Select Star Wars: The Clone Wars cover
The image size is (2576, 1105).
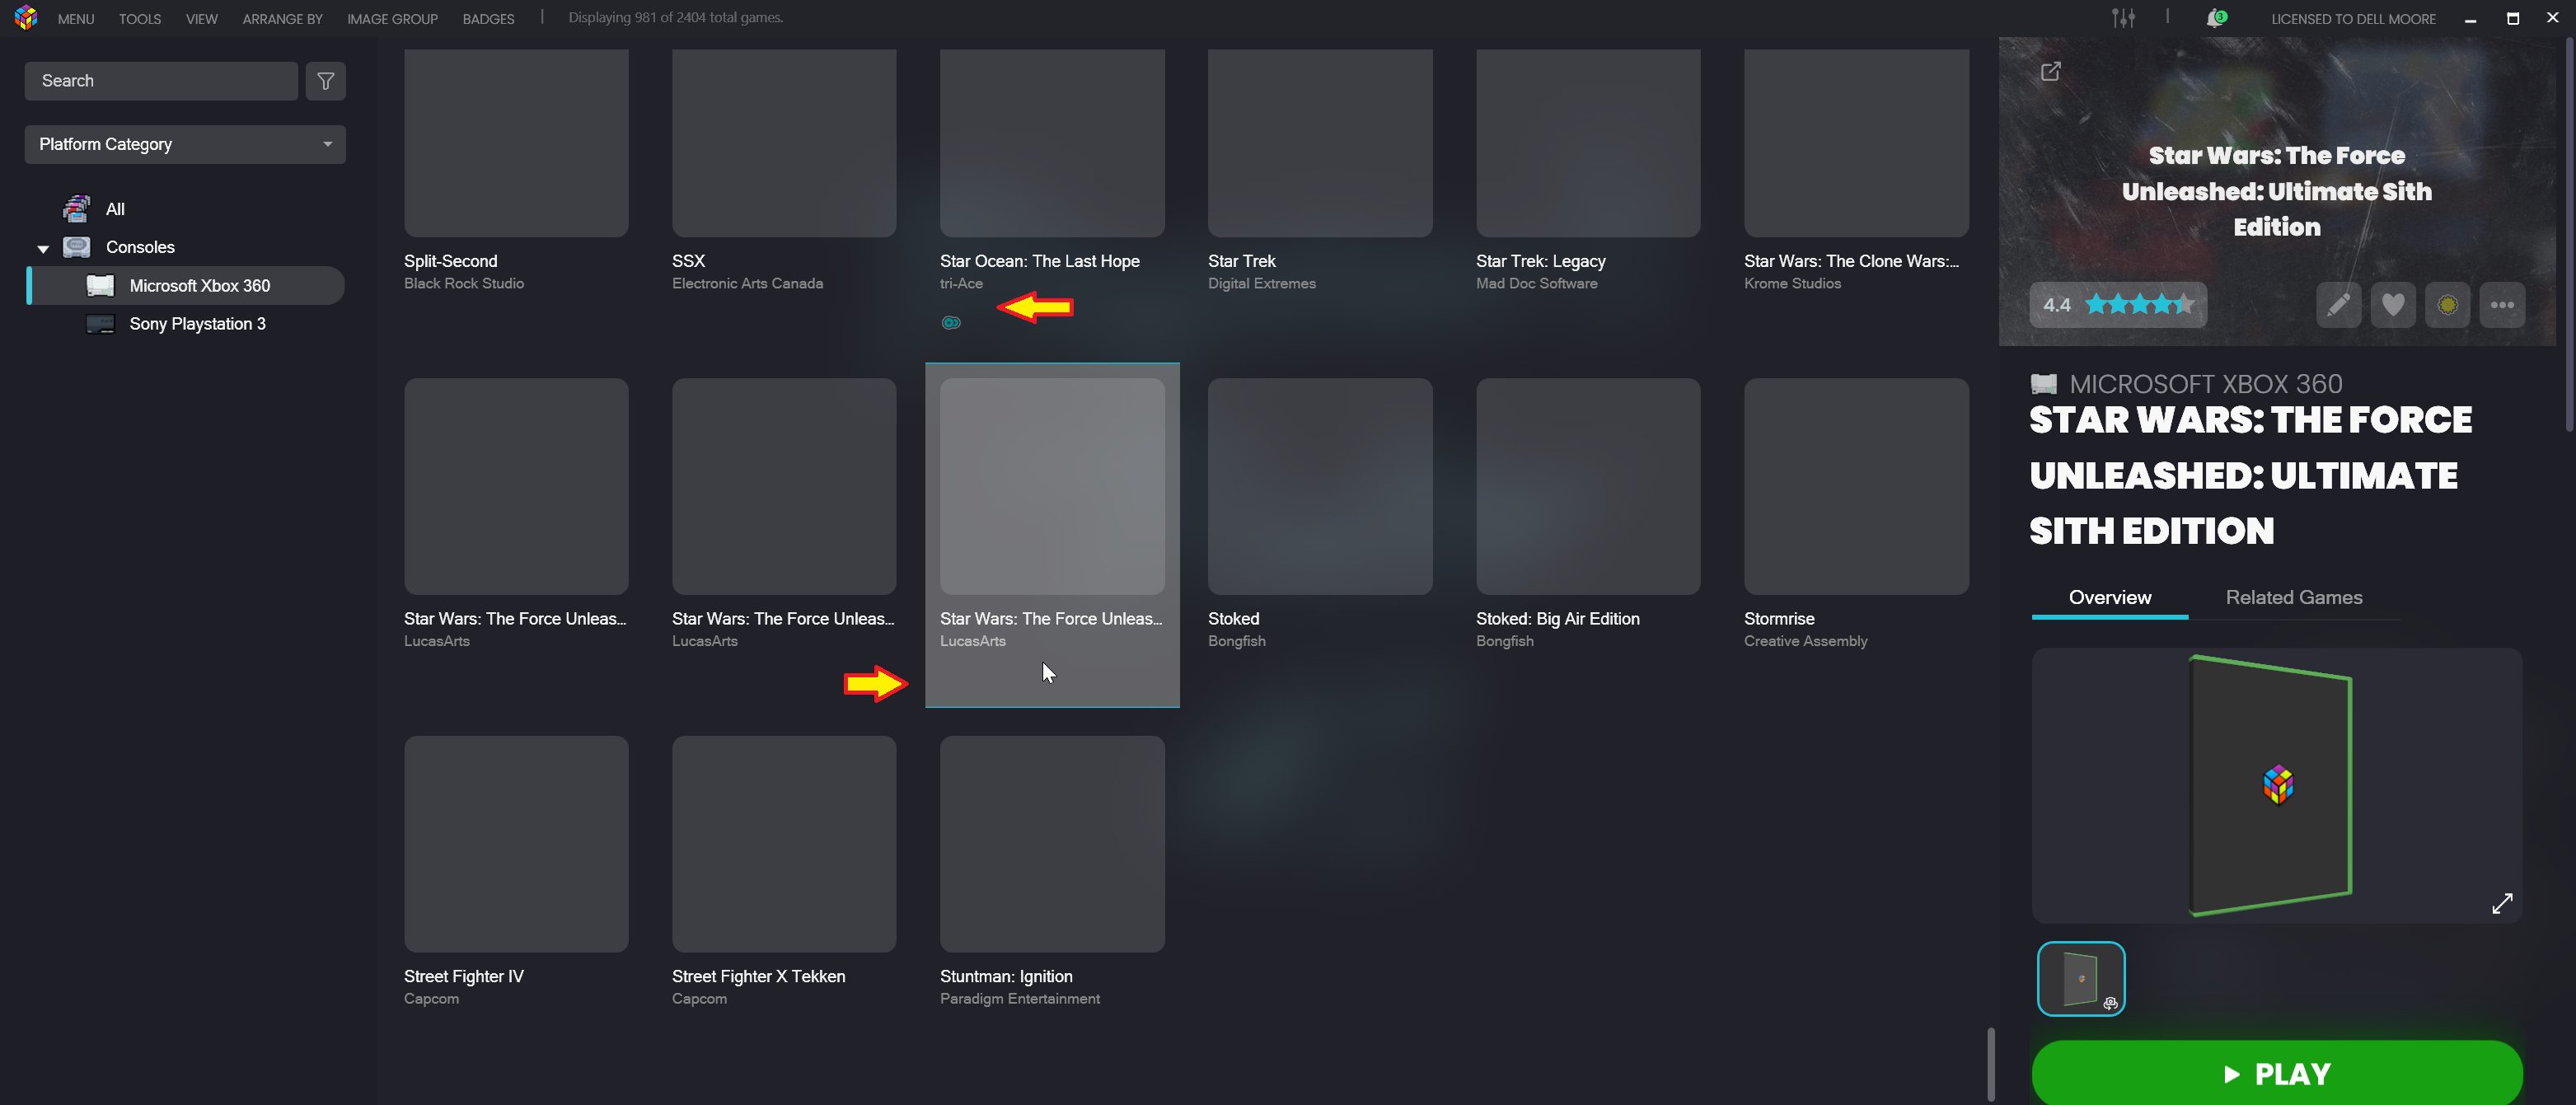coord(1856,143)
